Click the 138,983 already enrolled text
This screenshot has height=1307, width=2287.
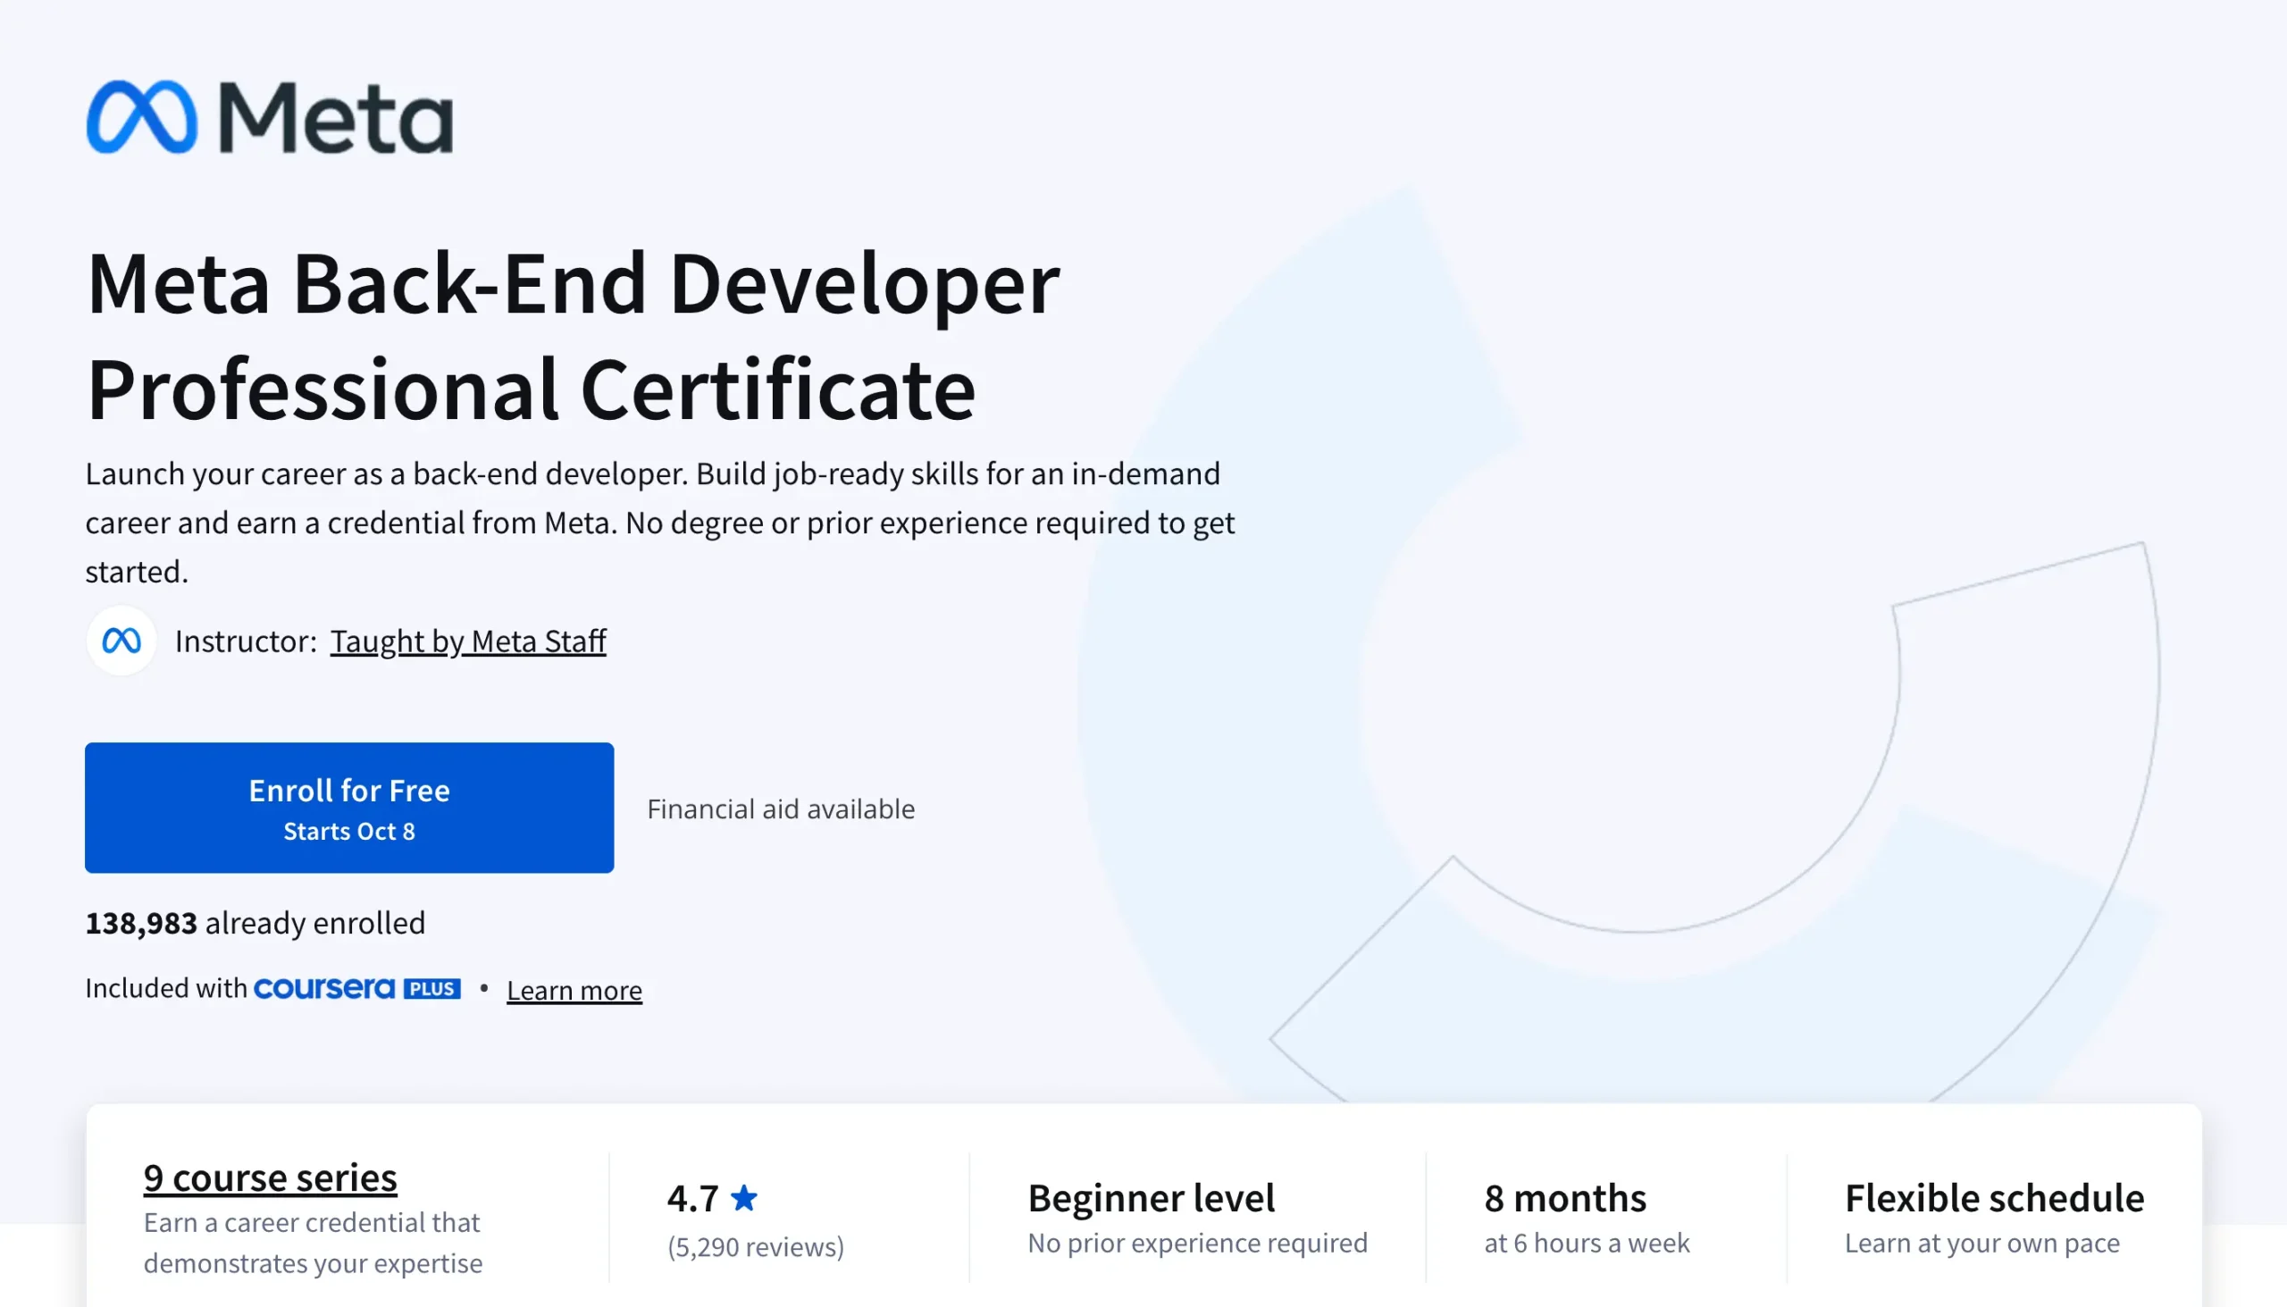(255, 923)
